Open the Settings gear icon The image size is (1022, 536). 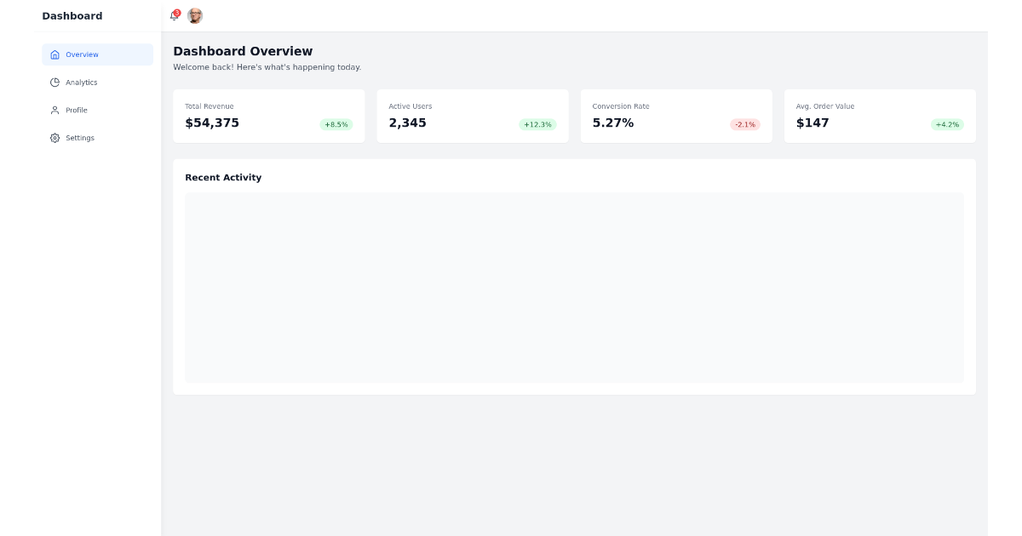[x=55, y=138]
